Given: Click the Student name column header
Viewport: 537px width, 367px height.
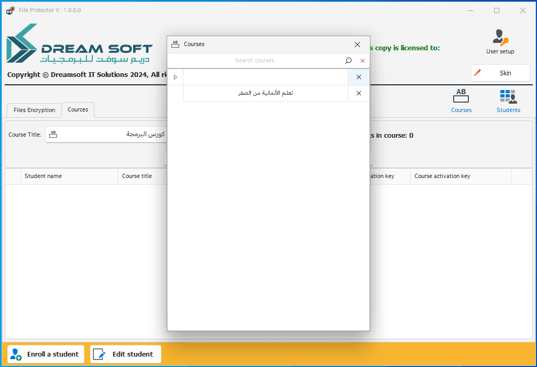Looking at the screenshot, I should (69, 176).
